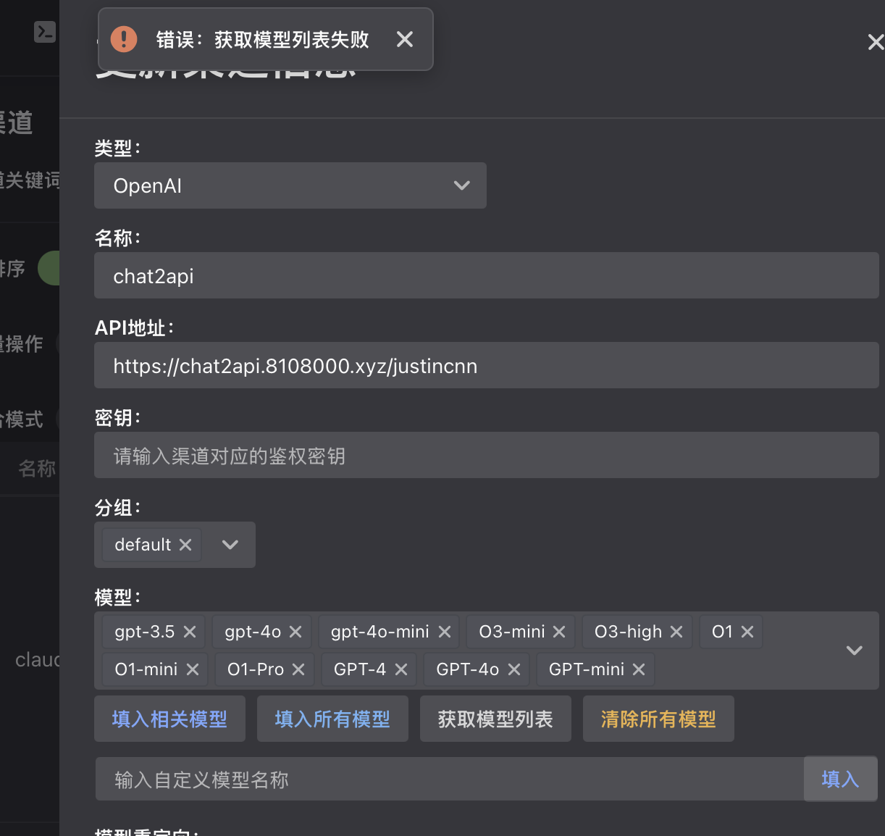Open the 分组 group selector dropdown

(x=230, y=544)
